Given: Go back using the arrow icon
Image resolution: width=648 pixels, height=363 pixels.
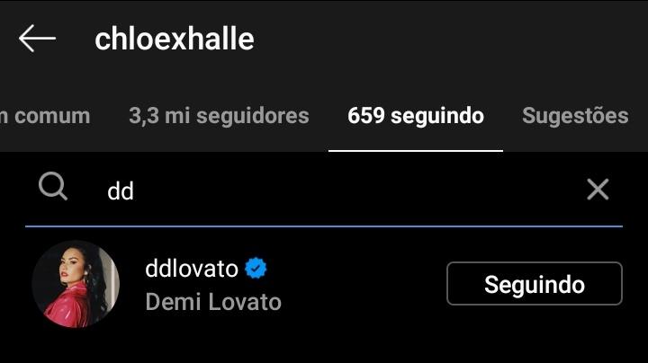Looking at the screenshot, I should [37, 39].
